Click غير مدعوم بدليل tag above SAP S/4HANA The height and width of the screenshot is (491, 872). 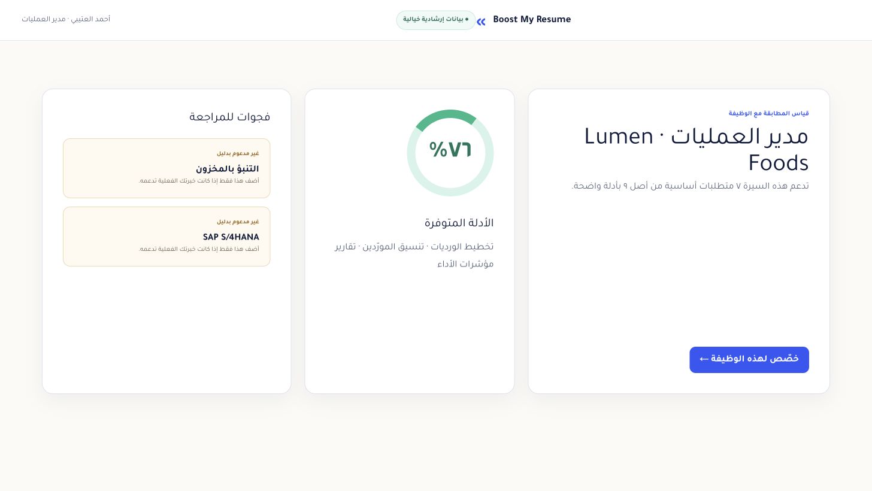[238, 222]
